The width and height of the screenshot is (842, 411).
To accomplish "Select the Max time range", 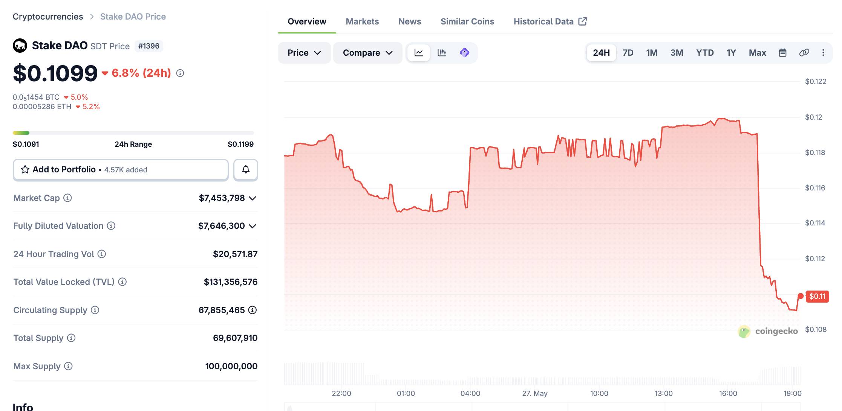I will 757,53.
